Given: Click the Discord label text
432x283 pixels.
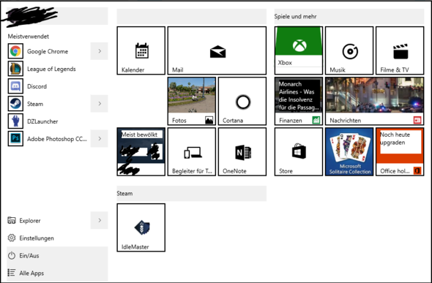Looking at the screenshot, I should click(x=37, y=86).
